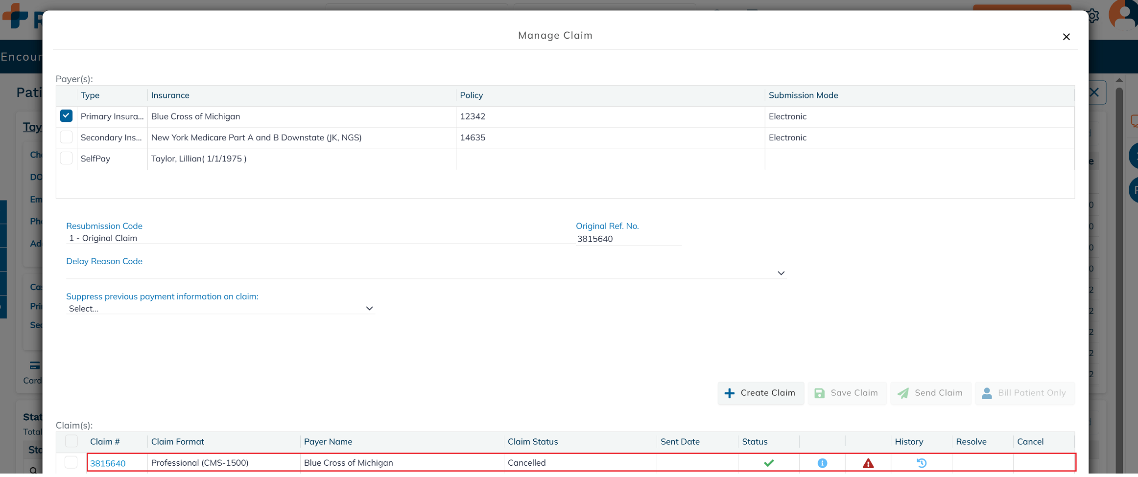This screenshot has height=477, width=1138.
Task: Sort by the Claim Status column header
Action: point(532,442)
